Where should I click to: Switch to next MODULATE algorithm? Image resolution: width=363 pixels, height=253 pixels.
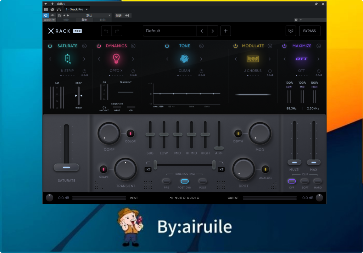(270, 59)
